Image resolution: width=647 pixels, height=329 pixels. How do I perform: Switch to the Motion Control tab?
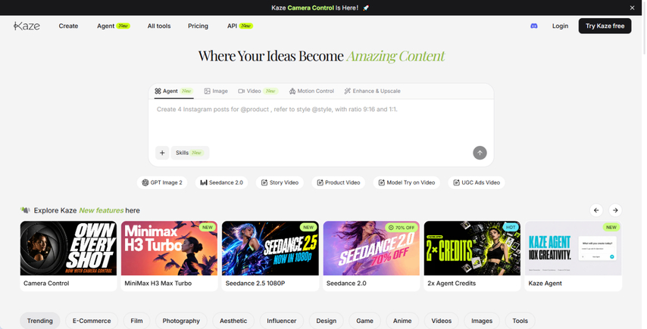311,91
